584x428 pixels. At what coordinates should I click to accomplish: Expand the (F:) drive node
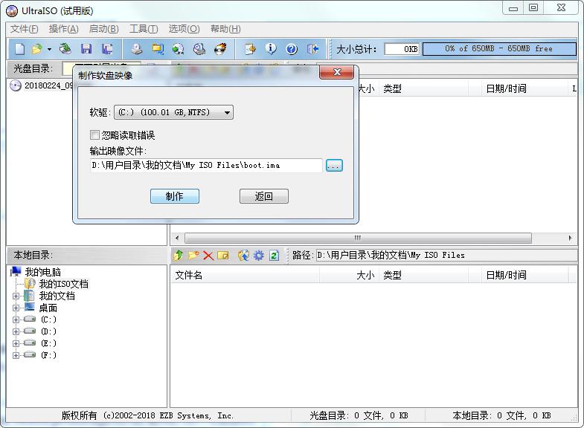16,355
